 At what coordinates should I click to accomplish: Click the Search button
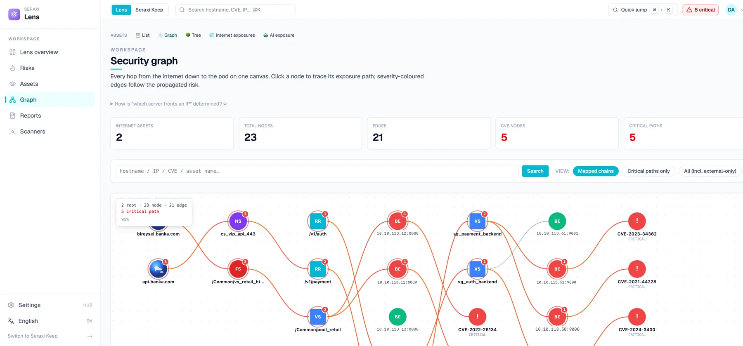pyautogui.click(x=535, y=171)
